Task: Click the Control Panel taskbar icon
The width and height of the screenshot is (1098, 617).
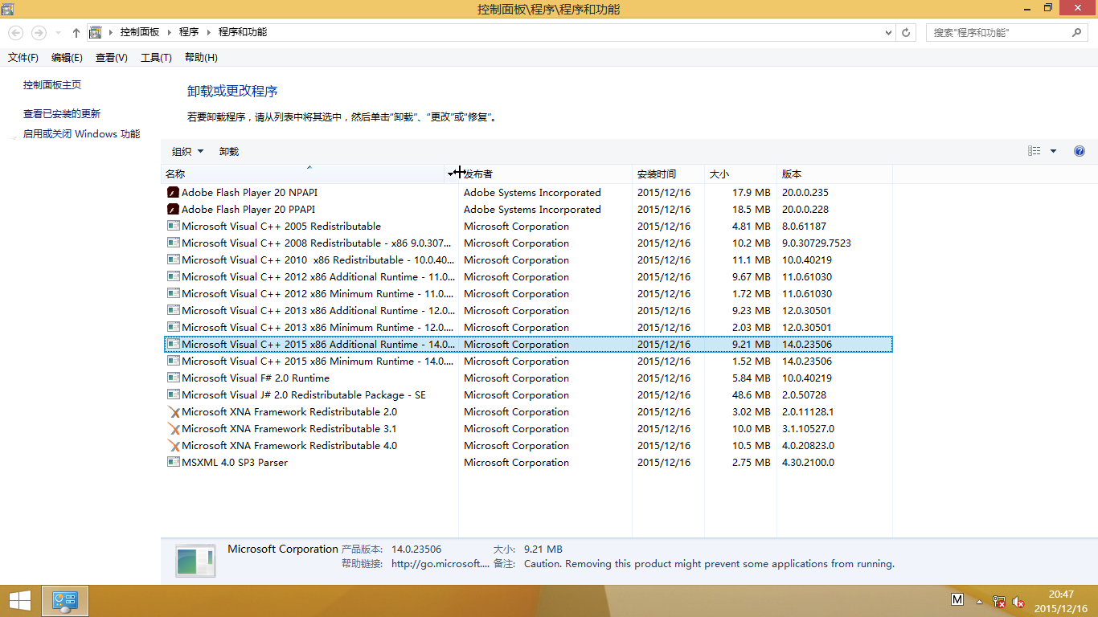Action: [64, 600]
